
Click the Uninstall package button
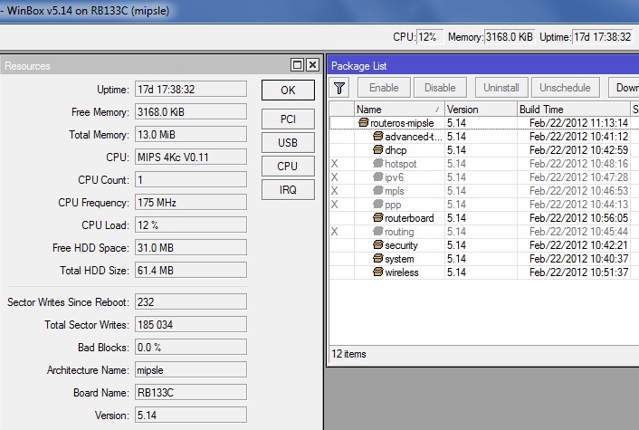click(501, 88)
